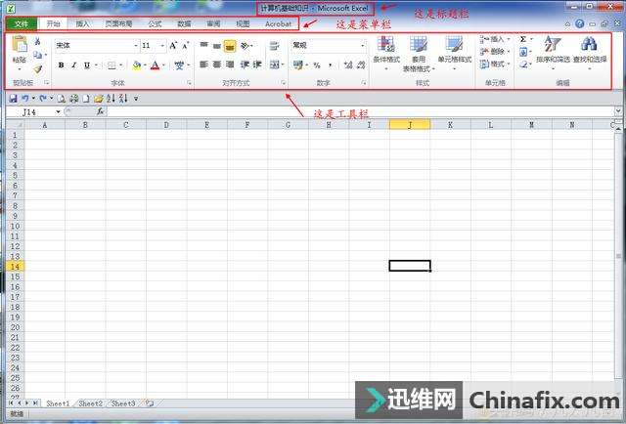
Task: Apply the red font color A
Action: pos(156,65)
